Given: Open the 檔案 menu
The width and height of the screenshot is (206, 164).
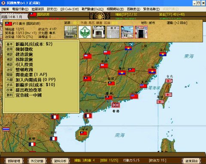Looking at the screenshot, I should tap(5, 9).
